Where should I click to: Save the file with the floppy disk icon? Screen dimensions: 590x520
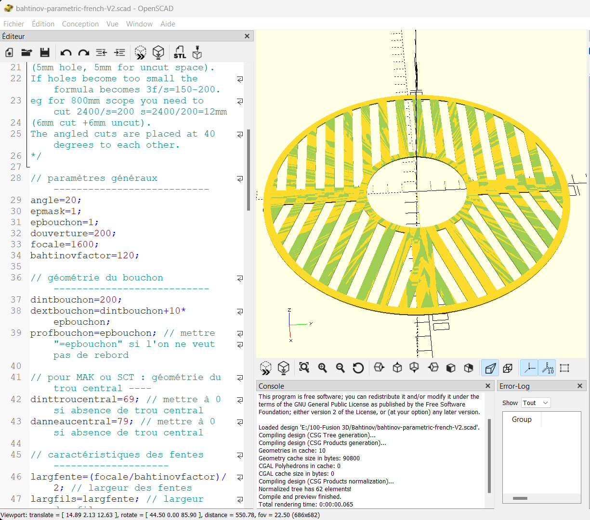coord(45,52)
